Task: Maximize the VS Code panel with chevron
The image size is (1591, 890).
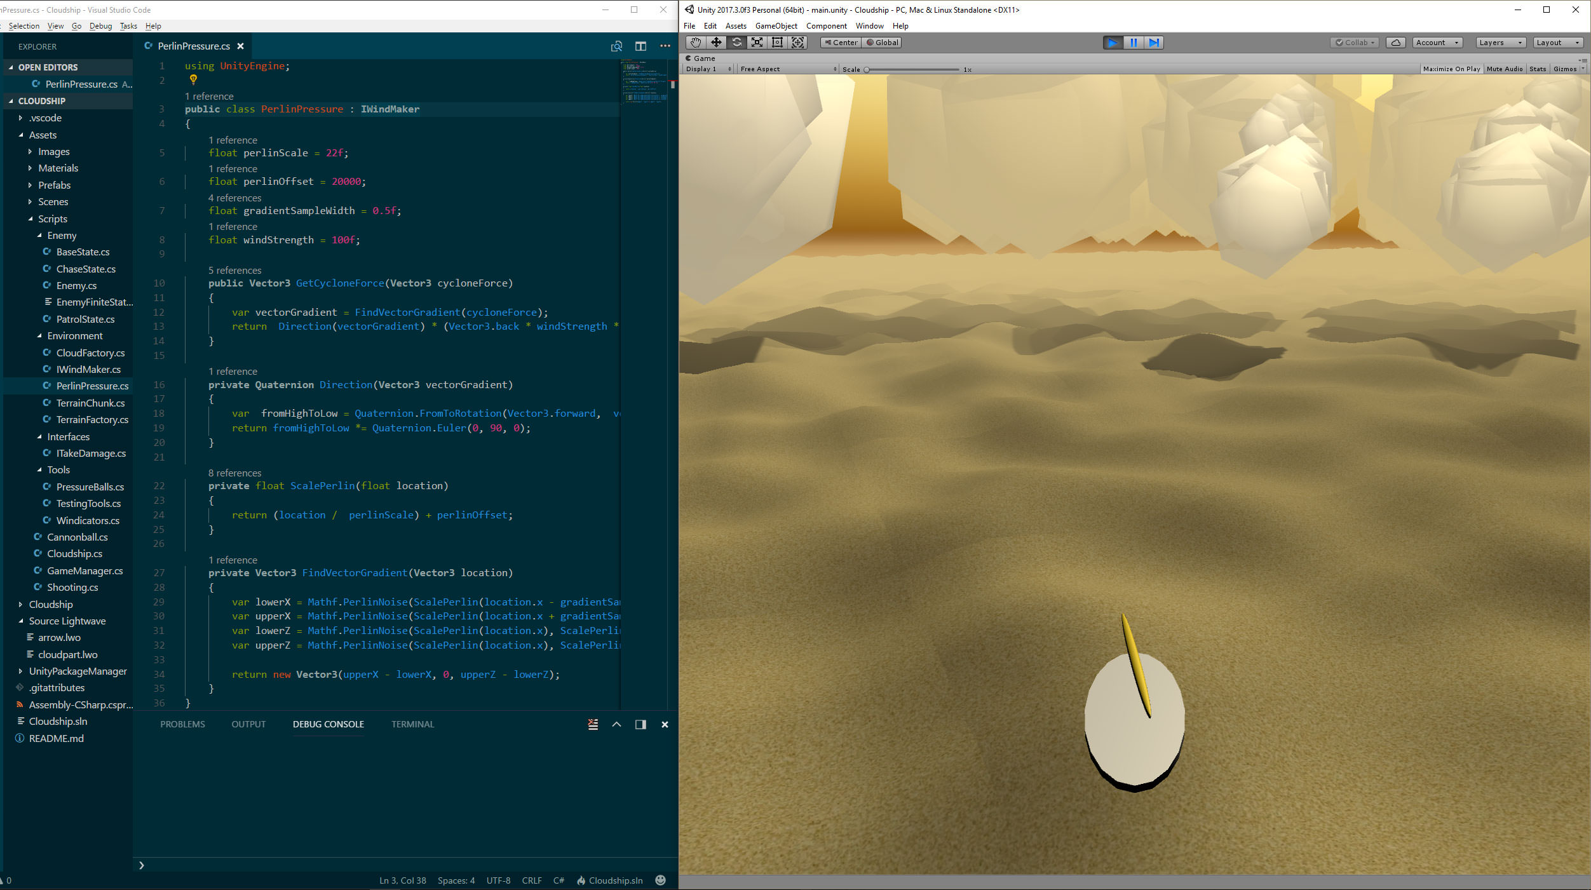Action: pyautogui.click(x=616, y=724)
